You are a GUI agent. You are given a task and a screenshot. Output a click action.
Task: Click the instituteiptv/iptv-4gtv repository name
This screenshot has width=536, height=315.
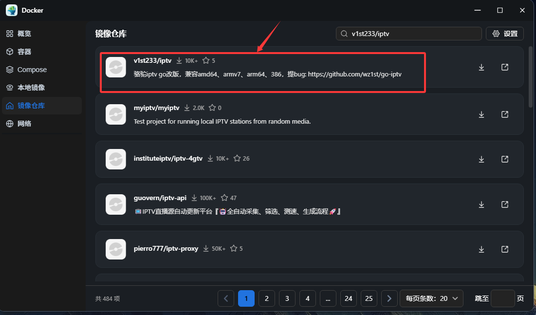tap(168, 158)
